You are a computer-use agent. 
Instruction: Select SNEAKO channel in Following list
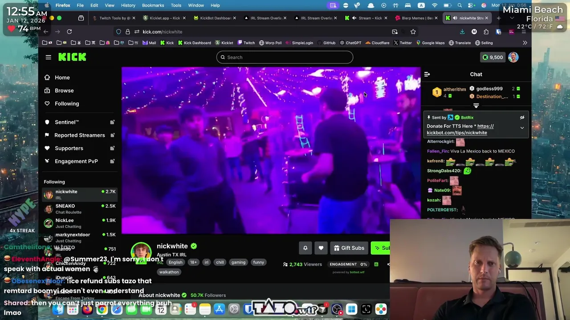point(80,209)
